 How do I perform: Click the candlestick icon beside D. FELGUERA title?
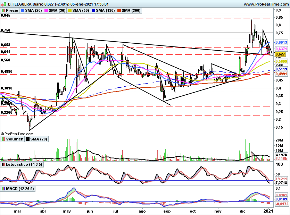click(3, 4)
